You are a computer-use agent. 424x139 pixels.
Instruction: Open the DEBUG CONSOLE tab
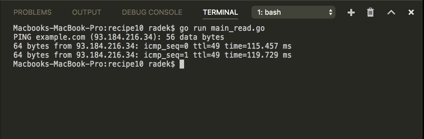click(x=152, y=12)
